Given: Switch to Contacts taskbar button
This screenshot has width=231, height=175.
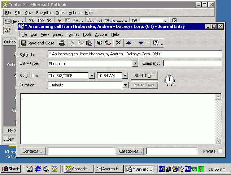Looking at the screenshot, I should pyautogui.click(x=79, y=169).
